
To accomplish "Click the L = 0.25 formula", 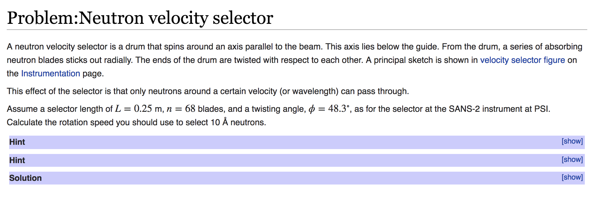I will pyautogui.click(x=133, y=109).
